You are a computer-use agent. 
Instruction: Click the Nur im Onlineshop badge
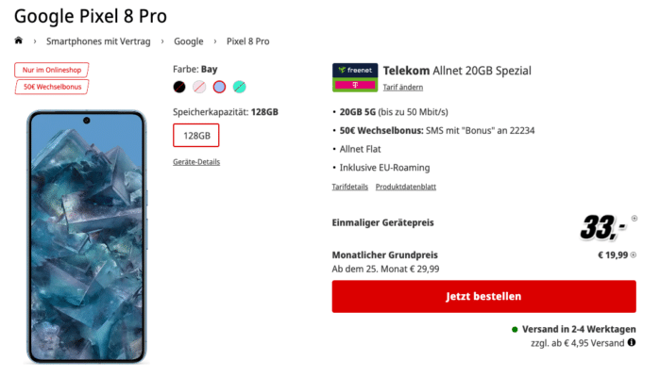pos(52,70)
